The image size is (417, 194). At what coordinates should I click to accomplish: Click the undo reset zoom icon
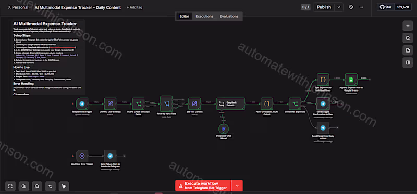coord(50,186)
